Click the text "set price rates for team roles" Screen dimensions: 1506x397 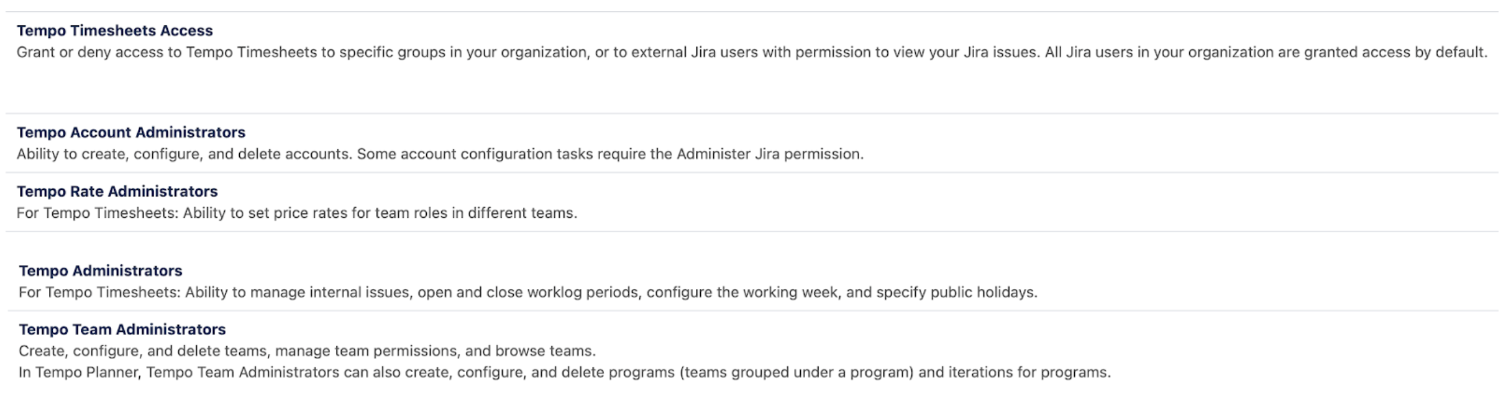347,213
